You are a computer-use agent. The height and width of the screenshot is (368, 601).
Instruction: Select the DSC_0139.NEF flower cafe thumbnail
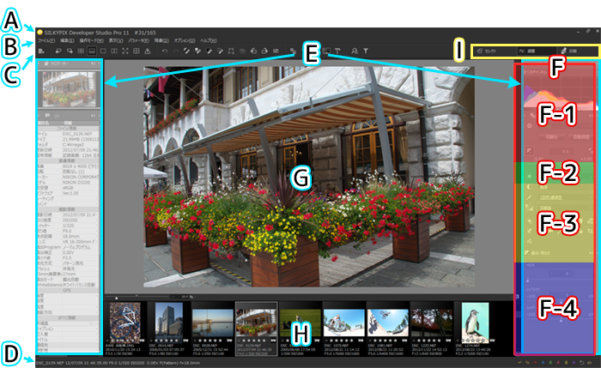coord(256,323)
